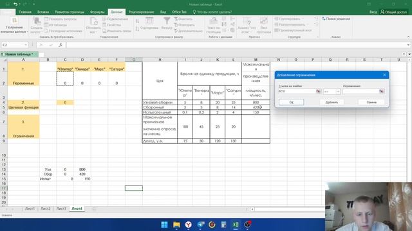The height and width of the screenshot is (231, 412).
Task: Expand the formula bar arrow
Action: pos(408,45)
